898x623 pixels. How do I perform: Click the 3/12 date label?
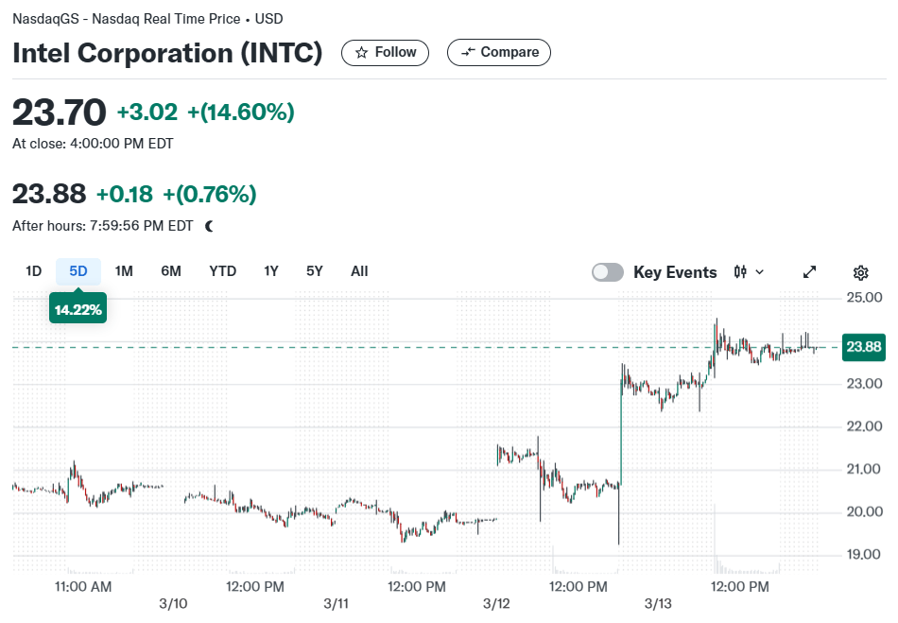coord(496,603)
